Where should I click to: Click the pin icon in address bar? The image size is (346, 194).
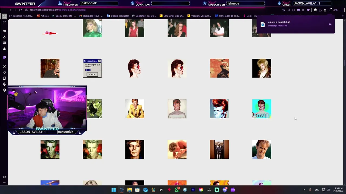click(x=289, y=10)
